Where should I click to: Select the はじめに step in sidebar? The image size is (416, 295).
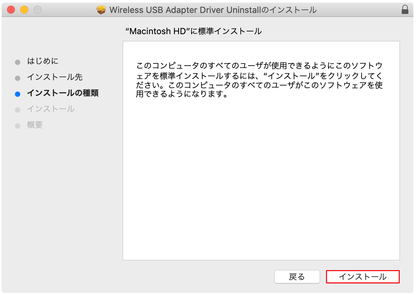click(x=42, y=61)
